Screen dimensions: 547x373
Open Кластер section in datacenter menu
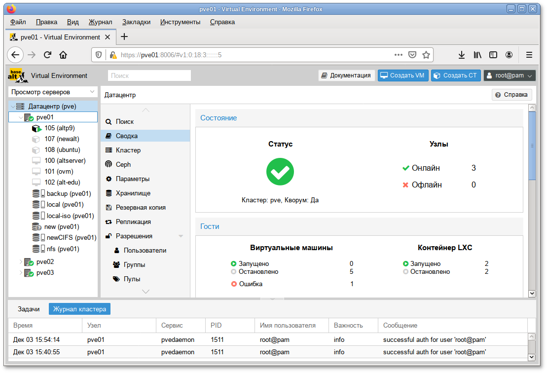tap(145, 150)
